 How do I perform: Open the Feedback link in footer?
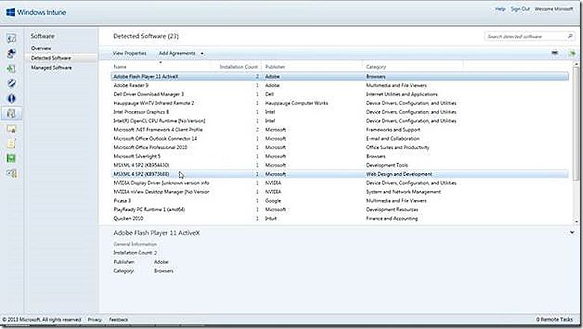tap(119, 319)
